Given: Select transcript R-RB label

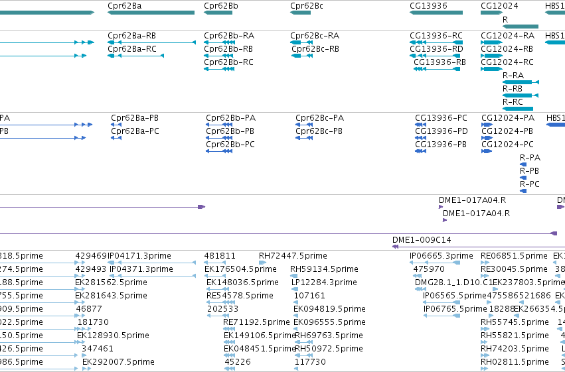Looking at the screenshot, I should [x=513, y=89].
